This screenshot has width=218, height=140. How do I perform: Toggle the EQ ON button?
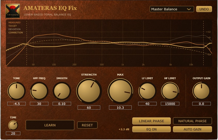[x=152, y=129]
